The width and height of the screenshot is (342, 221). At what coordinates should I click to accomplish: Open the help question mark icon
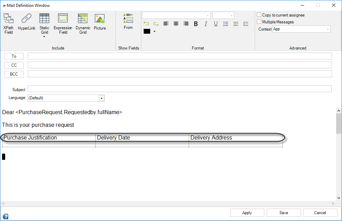5,217
